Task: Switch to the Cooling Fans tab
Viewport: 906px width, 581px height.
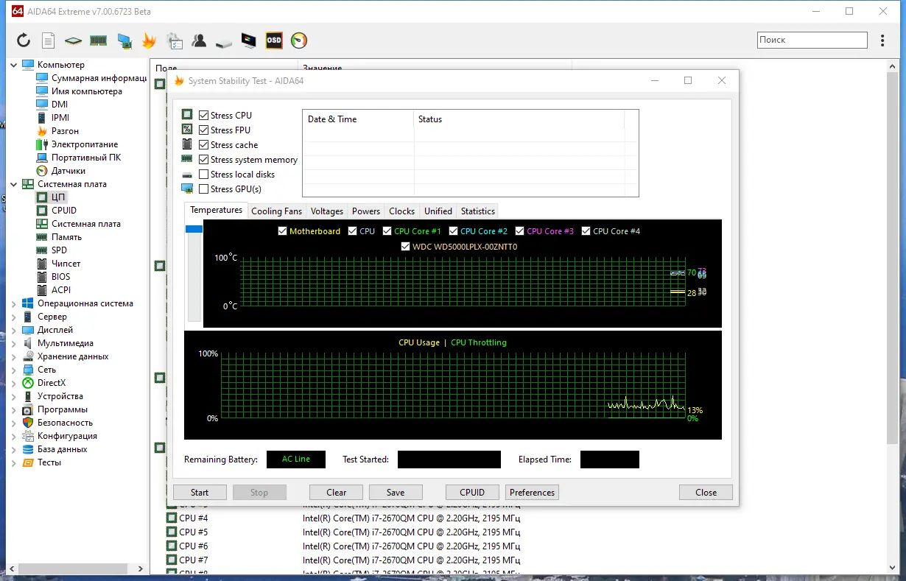Action: (x=276, y=211)
